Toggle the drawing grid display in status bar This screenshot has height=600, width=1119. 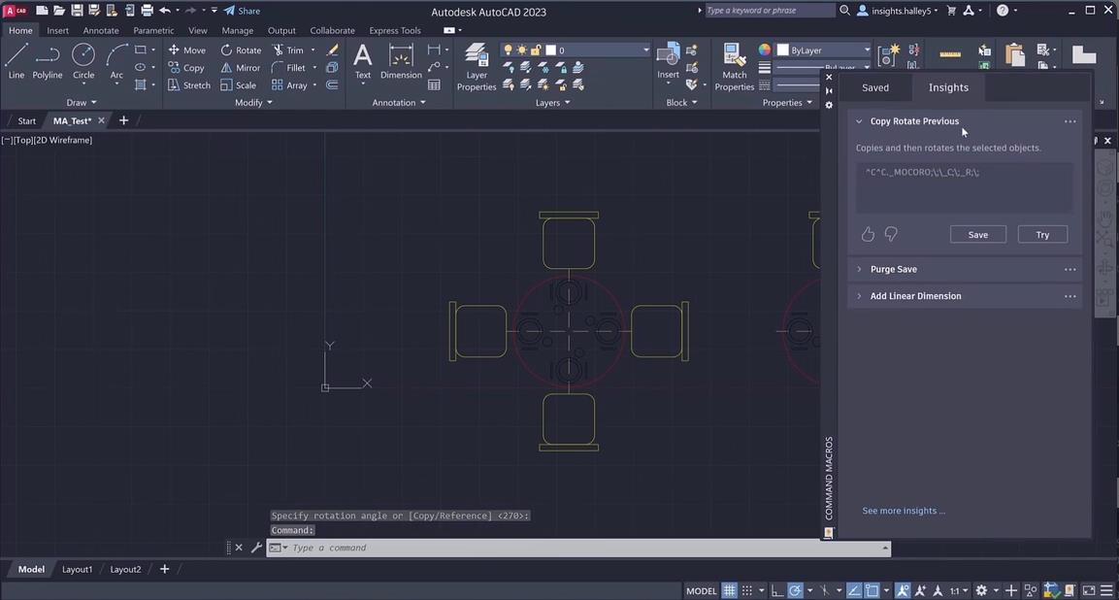click(730, 590)
